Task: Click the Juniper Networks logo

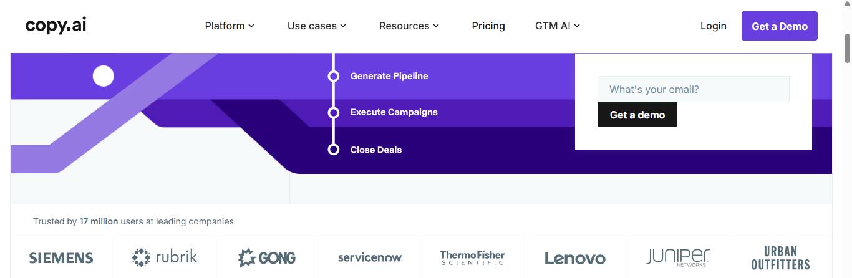Action: pyautogui.click(x=677, y=257)
